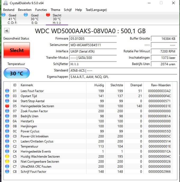Click the yellow icon for Niet Corrigeerbare Sectoren
Viewport: 180px width, 182px height.
[7, 162]
